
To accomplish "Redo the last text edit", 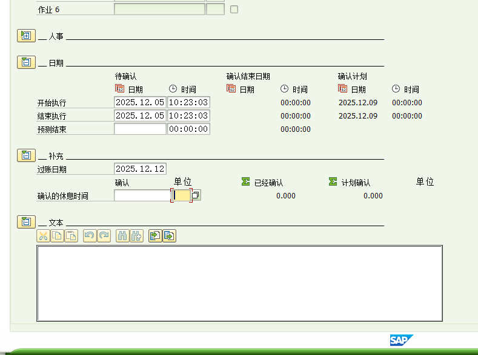I will [104, 236].
